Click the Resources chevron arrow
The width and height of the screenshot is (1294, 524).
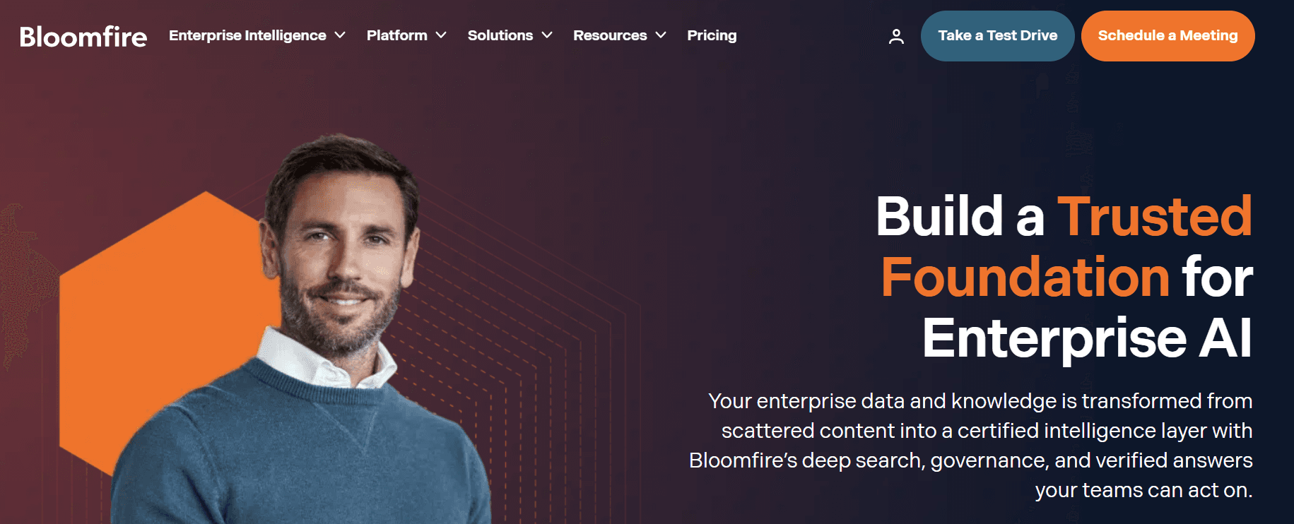662,35
